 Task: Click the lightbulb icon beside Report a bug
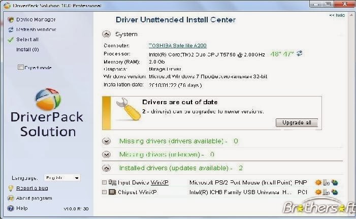coord(11,188)
